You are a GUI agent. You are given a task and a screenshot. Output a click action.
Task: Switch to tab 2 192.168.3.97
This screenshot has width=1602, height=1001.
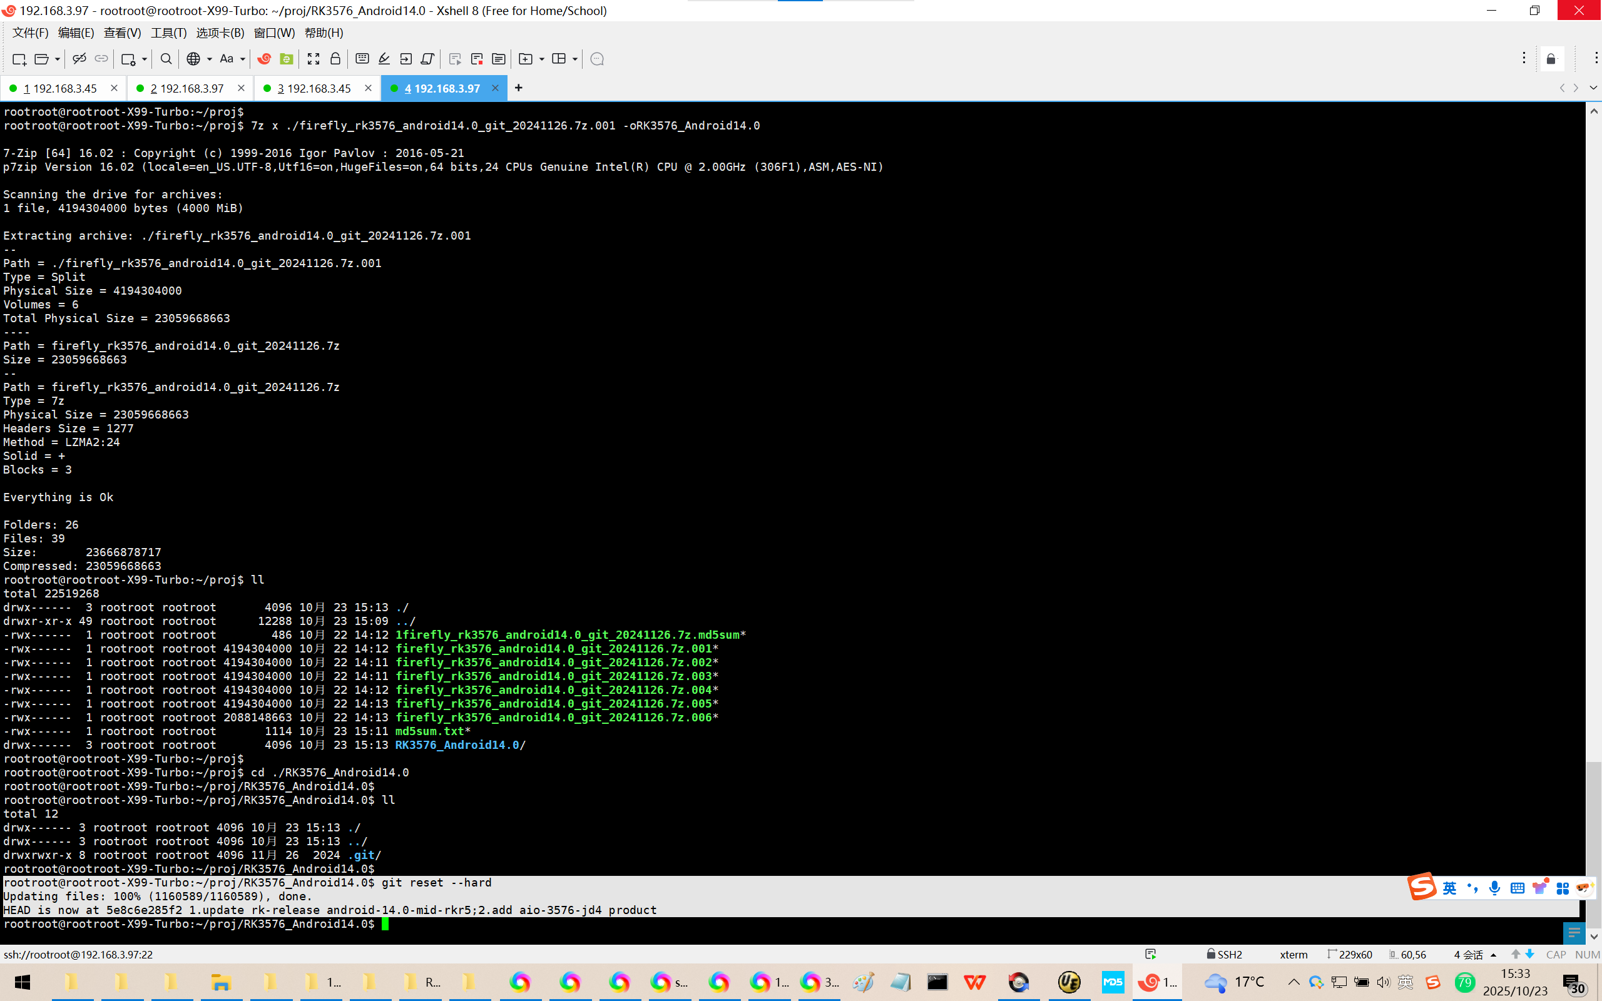click(x=186, y=88)
